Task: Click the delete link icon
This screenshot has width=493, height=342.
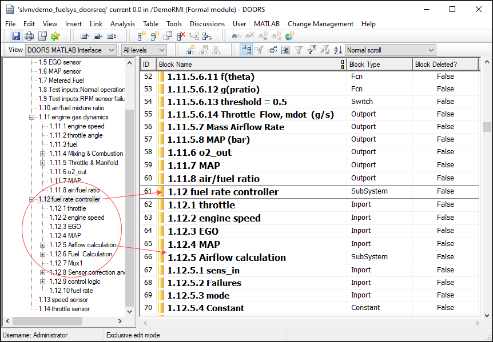Action: tap(249, 36)
